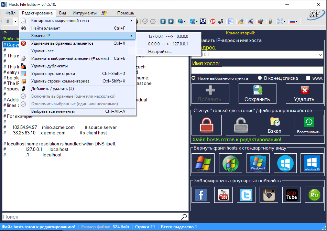Block RedTube website icon
The width and height of the screenshot is (327, 231).
click(x=292, y=195)
